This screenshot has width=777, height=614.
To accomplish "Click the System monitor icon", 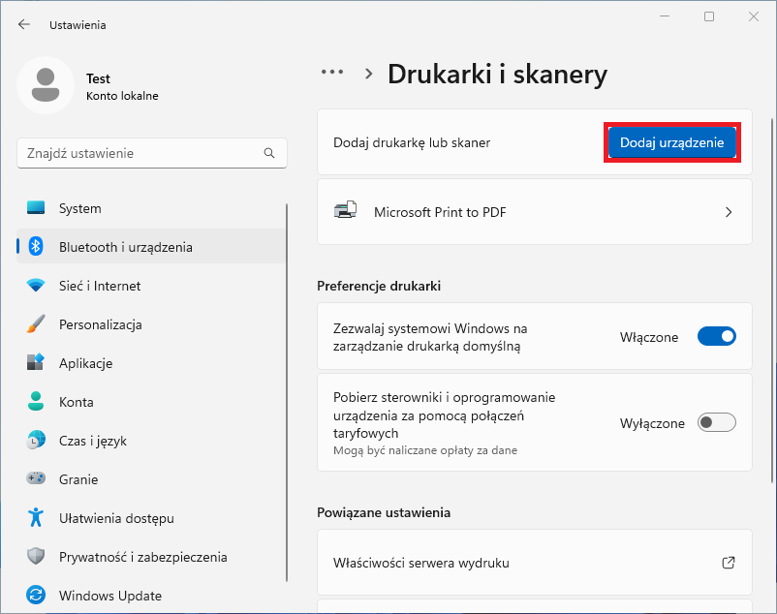I will (36, 208).
